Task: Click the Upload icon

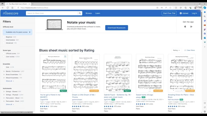Action: tap(181, 13)
